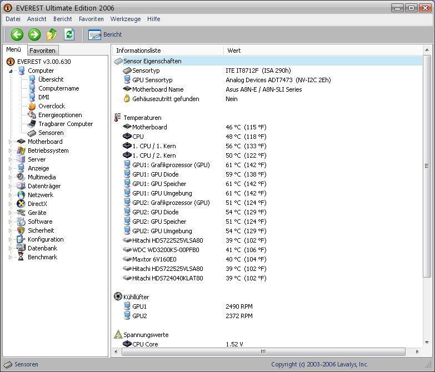The width and height of the screenshot is (435, 372).
Task: Click the horizontal scrollbar thumb
Action: coord(263,351)
